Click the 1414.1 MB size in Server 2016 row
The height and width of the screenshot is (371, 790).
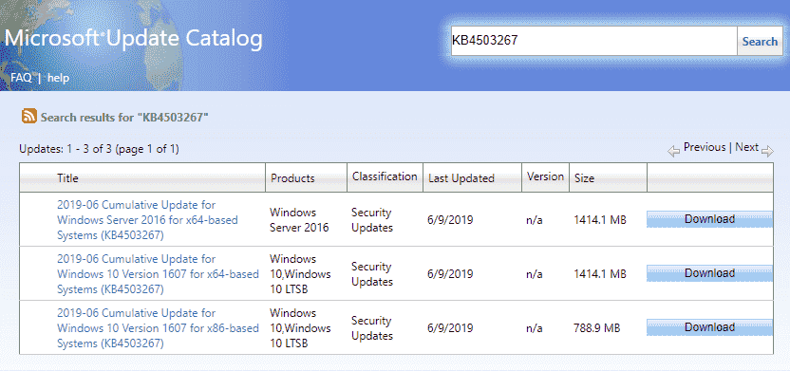600,220
